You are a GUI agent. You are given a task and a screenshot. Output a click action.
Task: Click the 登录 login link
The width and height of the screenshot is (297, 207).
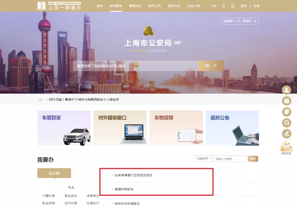244,6
